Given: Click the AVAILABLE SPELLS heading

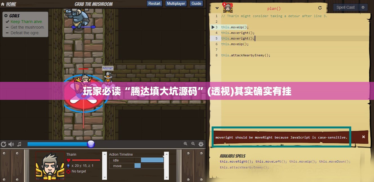Looking at the screenshot, I should 232,156.
